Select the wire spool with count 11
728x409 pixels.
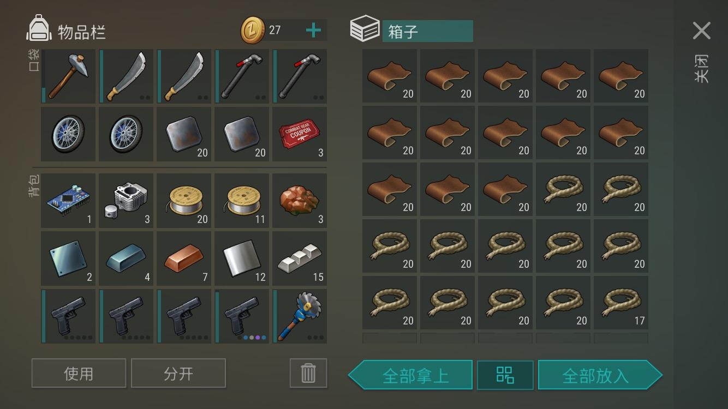click(242, 201)
